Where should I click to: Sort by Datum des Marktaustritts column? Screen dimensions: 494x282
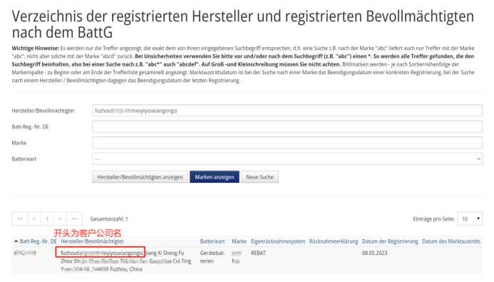coord(451,241)
